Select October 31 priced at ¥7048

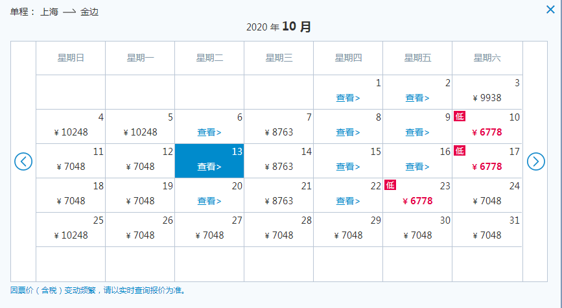487,235
